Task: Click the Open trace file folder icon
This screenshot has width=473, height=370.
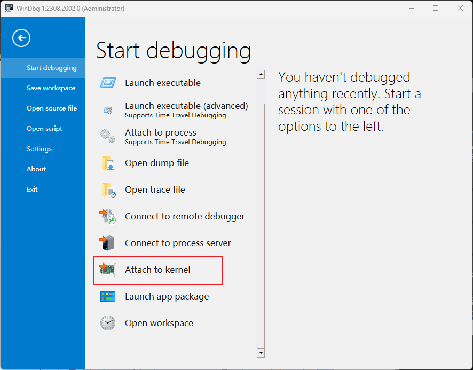Action: tap(108, 190)
